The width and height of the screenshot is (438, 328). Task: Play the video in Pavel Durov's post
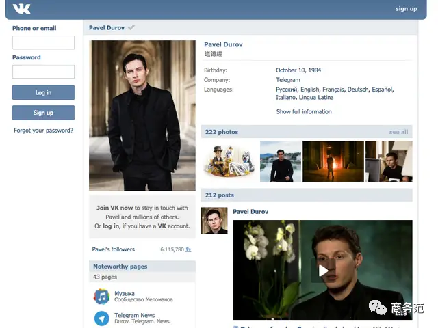click(x=323, y=271)
